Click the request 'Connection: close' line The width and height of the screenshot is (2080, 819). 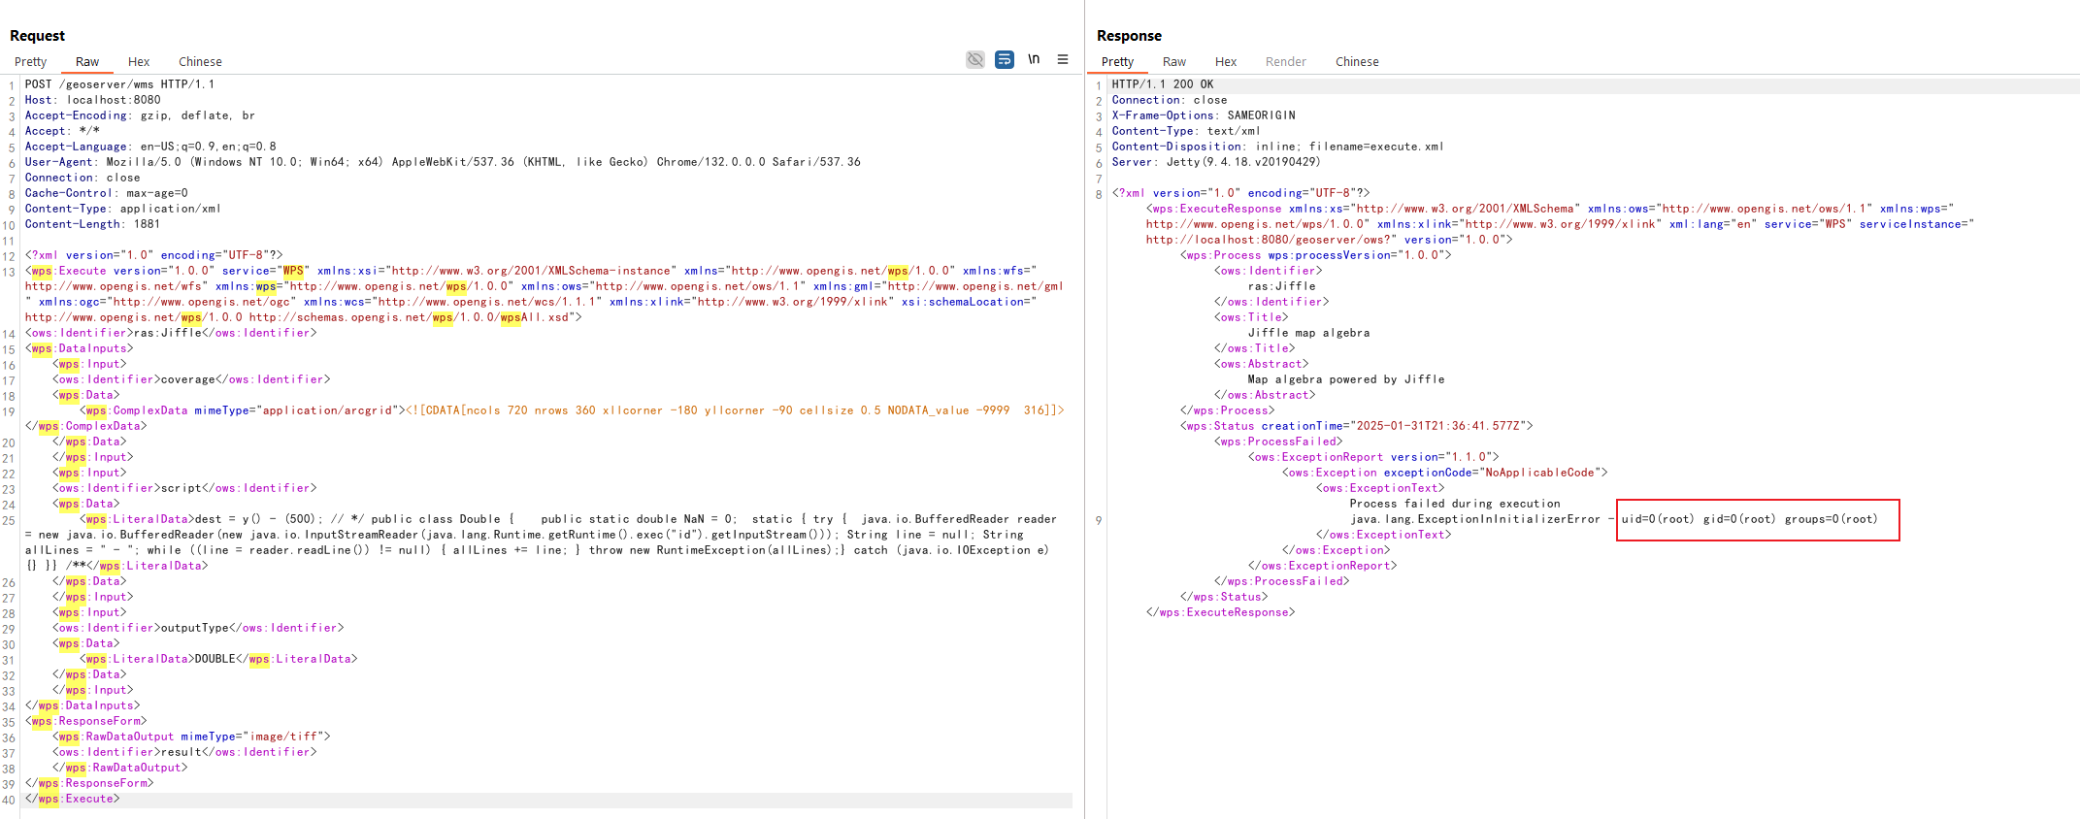(83, 178)
